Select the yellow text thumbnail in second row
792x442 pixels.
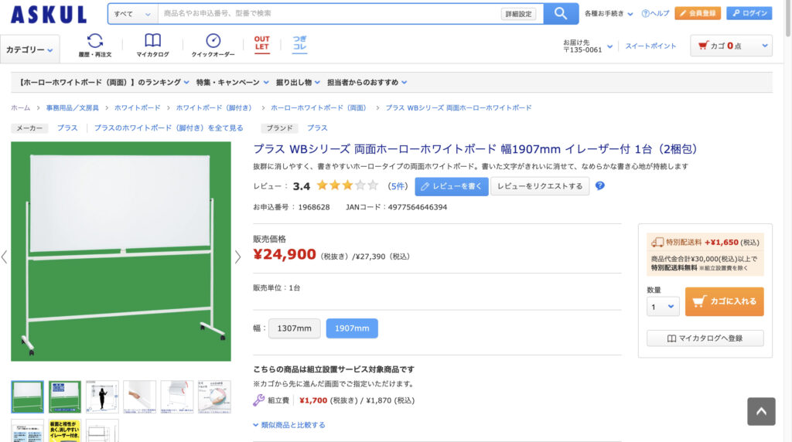tap(65, 431)
